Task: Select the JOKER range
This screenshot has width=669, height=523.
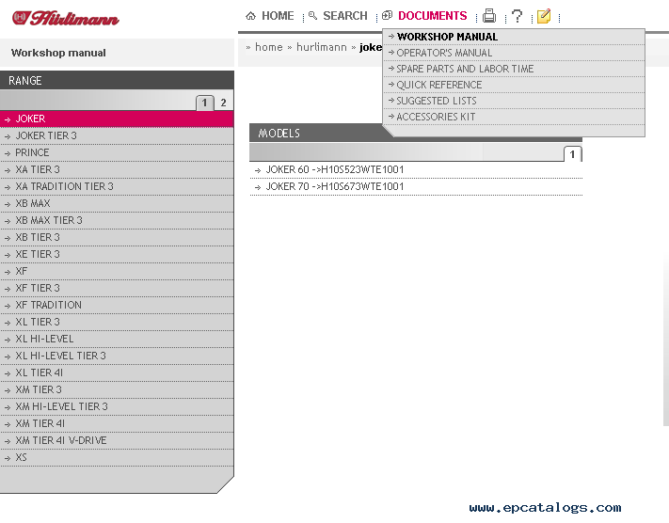Action: click(x=117, y=119)
